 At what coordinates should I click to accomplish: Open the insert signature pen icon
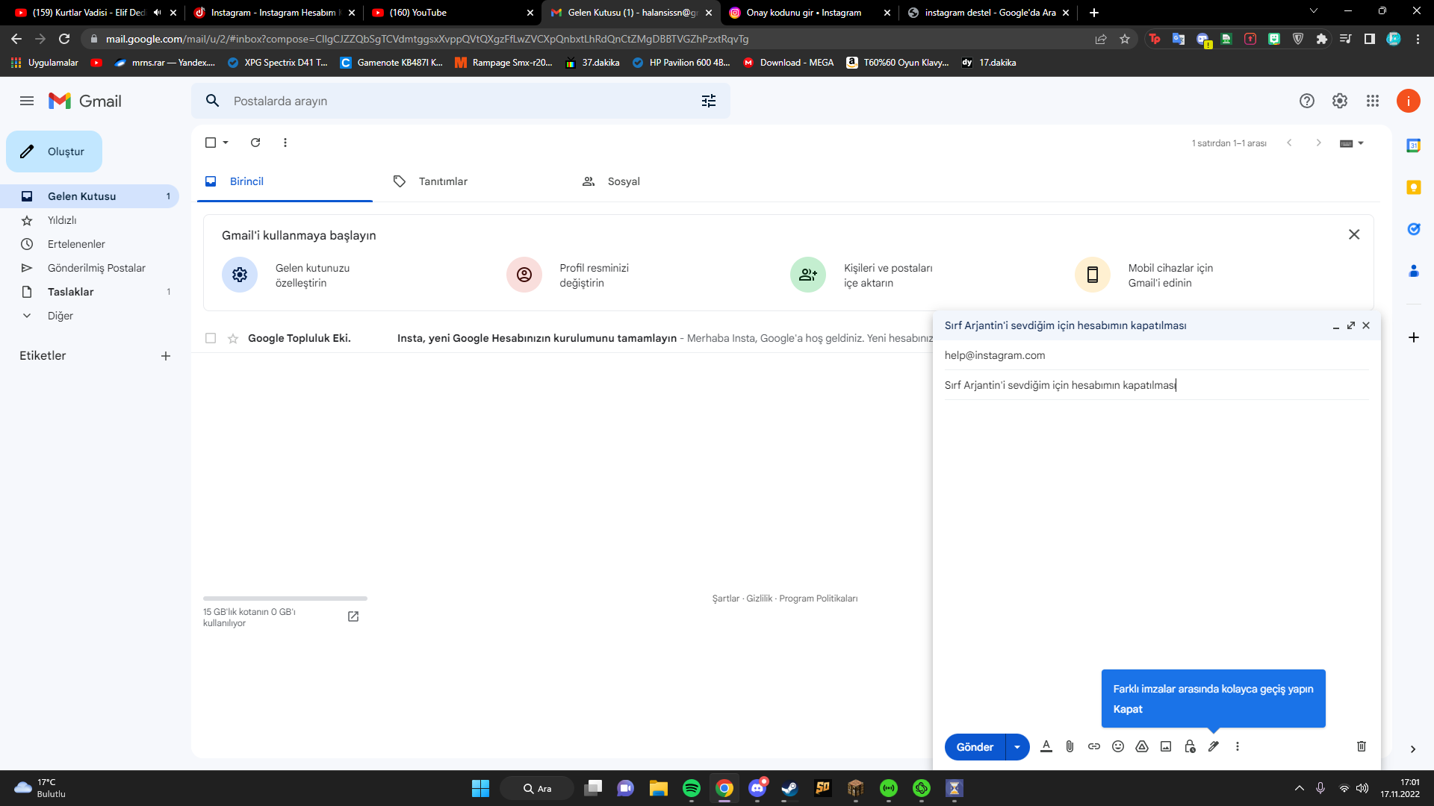click(x=1214, y=746)
